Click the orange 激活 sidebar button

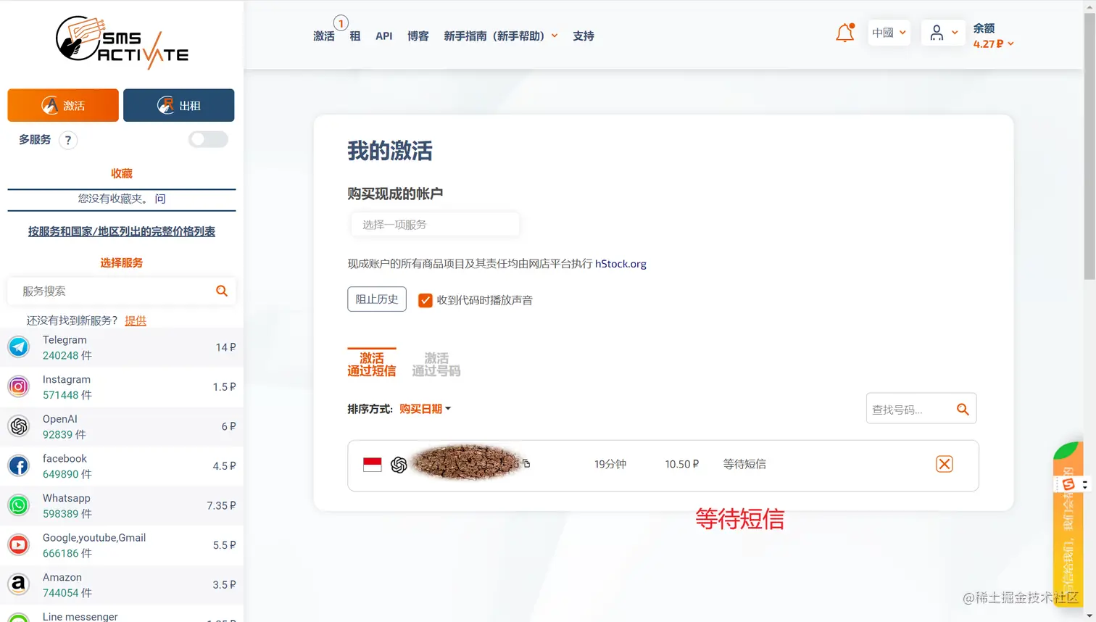point(63,105)
